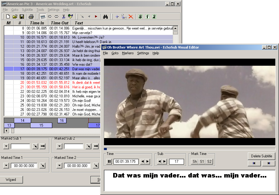
Task: Click the New file icon in EchoSub toolbar
Action: [8, 17]
